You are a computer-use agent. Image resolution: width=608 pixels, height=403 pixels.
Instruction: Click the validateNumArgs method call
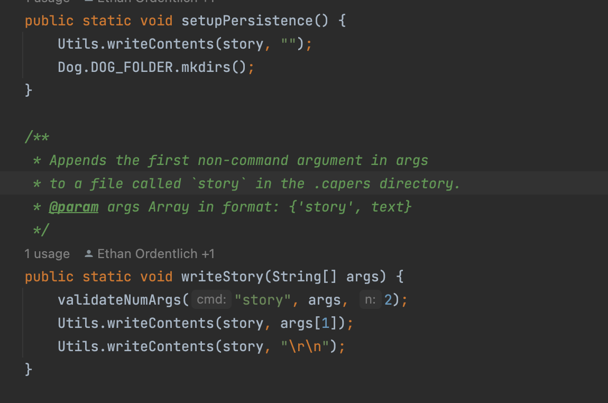pyautogui.click(x=119, y=300)
